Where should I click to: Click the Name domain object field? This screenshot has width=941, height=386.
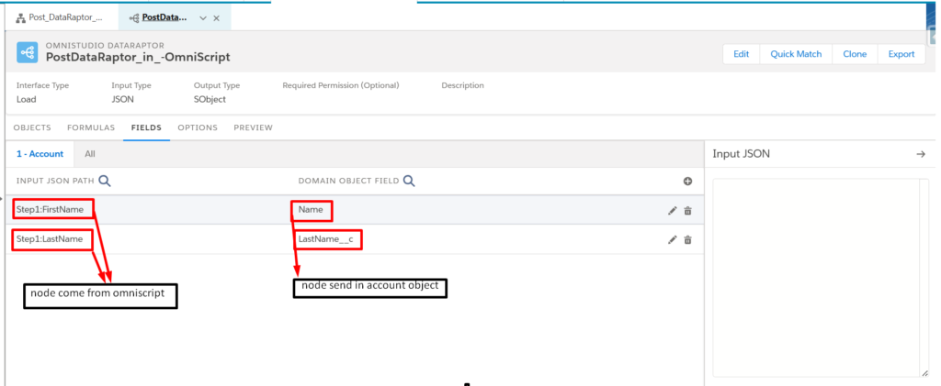311,209
